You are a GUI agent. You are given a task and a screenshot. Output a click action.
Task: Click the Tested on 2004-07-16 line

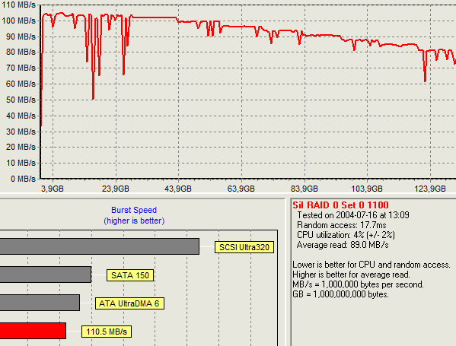[x=353, y=215]
